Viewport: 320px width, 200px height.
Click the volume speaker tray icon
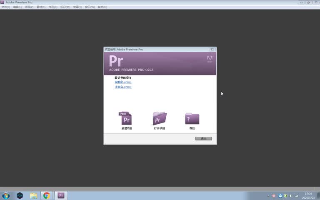290,196
